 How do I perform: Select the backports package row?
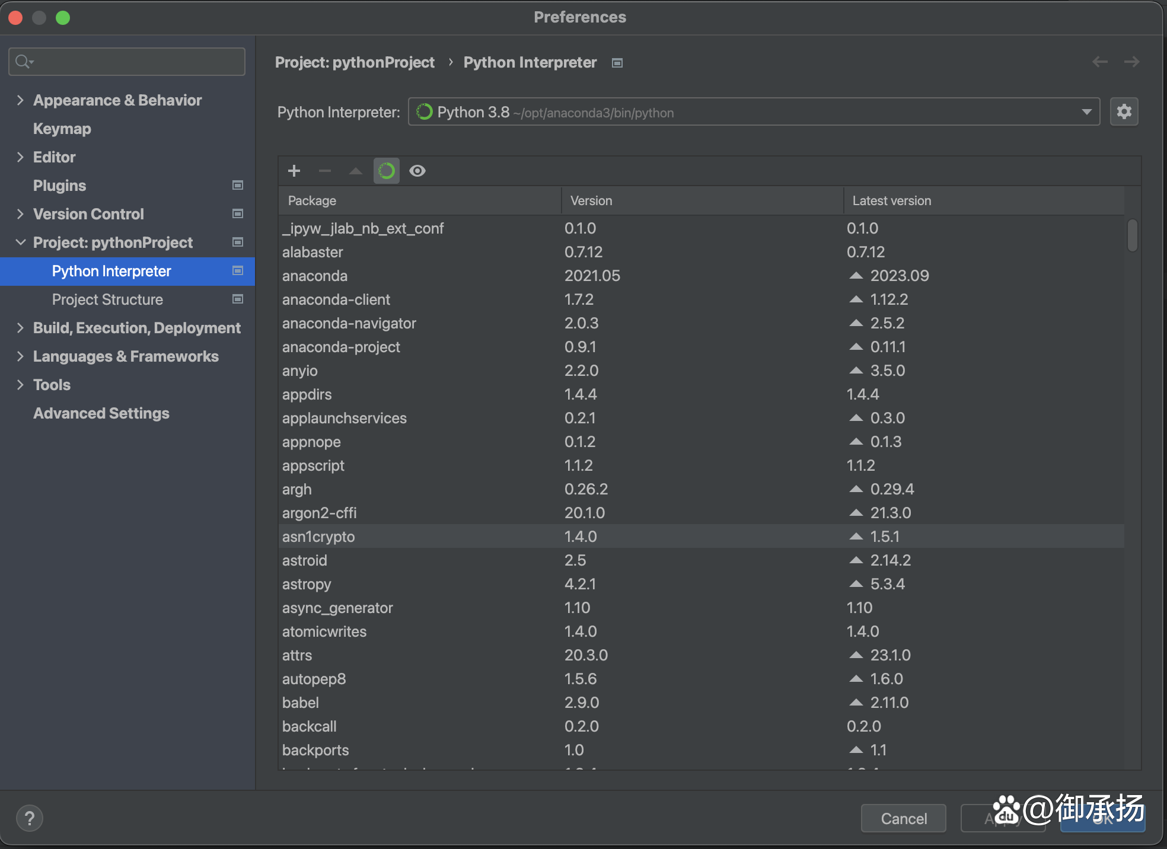tap(702, 750)
